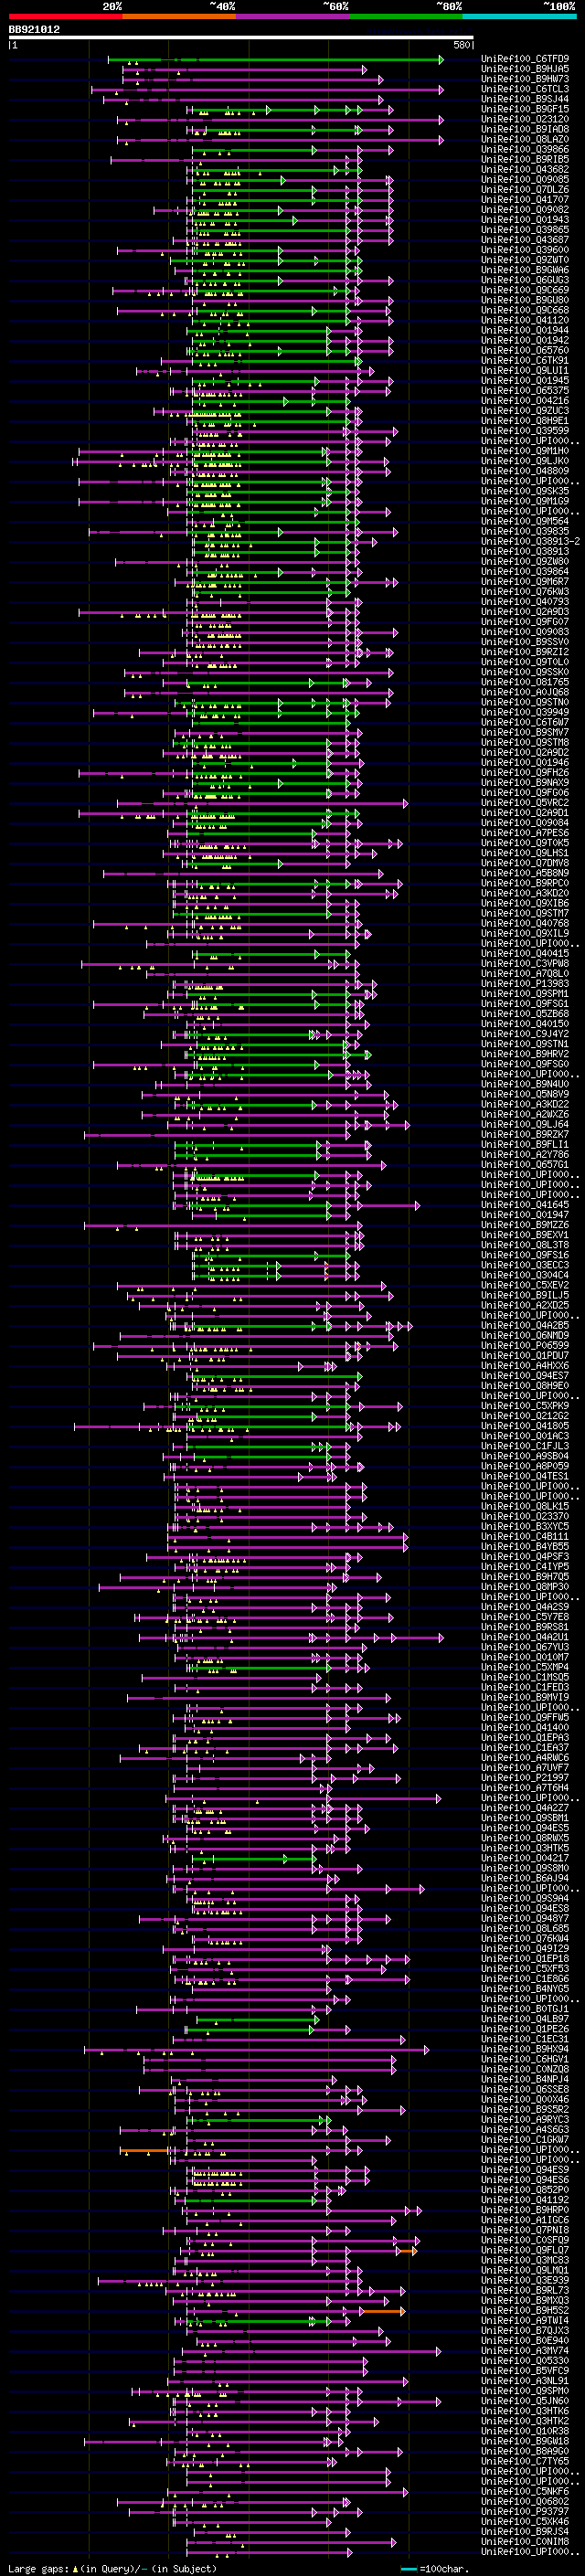Viewport: 585px width, 2576px height.
Task: Open hit UniRef100_Q9ZWT0
Action: 525,260
